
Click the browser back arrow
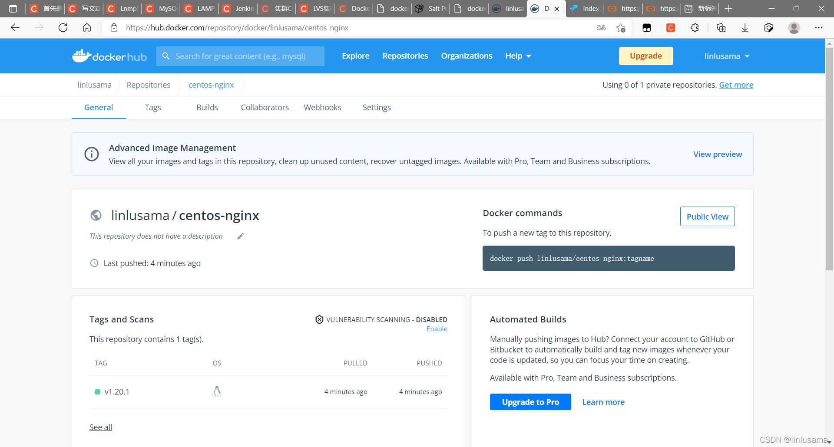15,28
